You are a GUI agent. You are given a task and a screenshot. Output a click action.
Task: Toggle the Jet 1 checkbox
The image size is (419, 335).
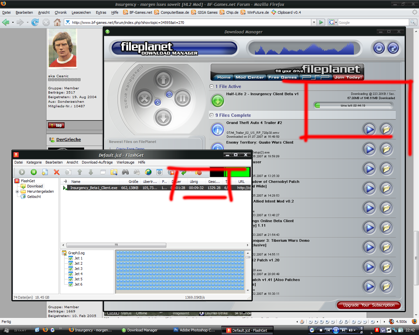point(70,258)
